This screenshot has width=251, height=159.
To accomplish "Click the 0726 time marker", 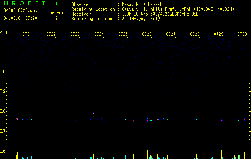I will coord(147,34).
